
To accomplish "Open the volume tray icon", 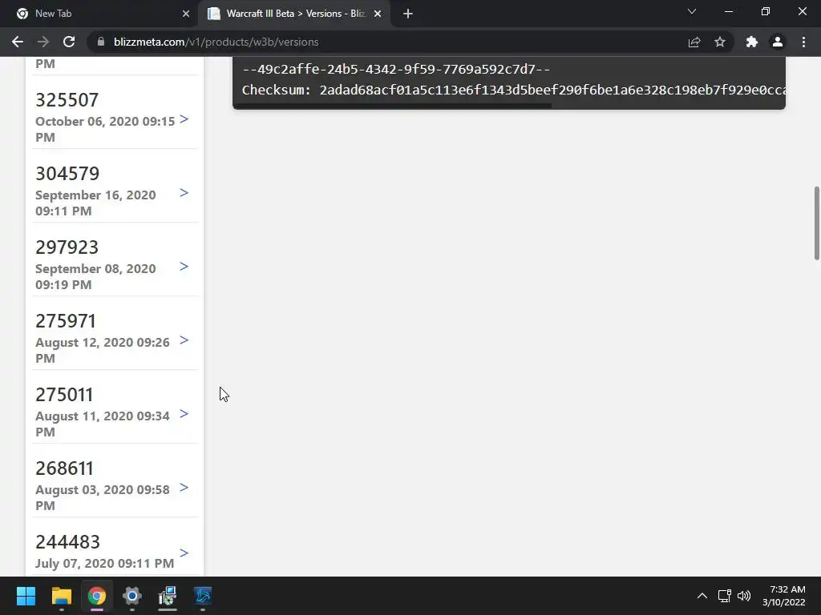I will pyautogui.click(x=743, y=596).
